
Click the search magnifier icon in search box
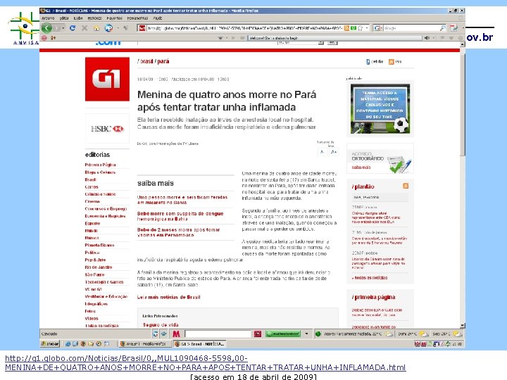click(x=443, y=28)
